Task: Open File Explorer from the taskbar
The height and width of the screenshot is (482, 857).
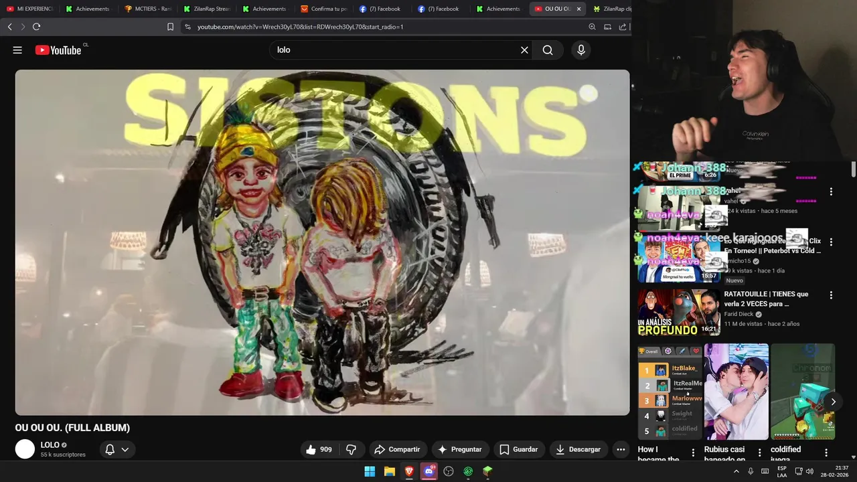Action: (390, 471)
